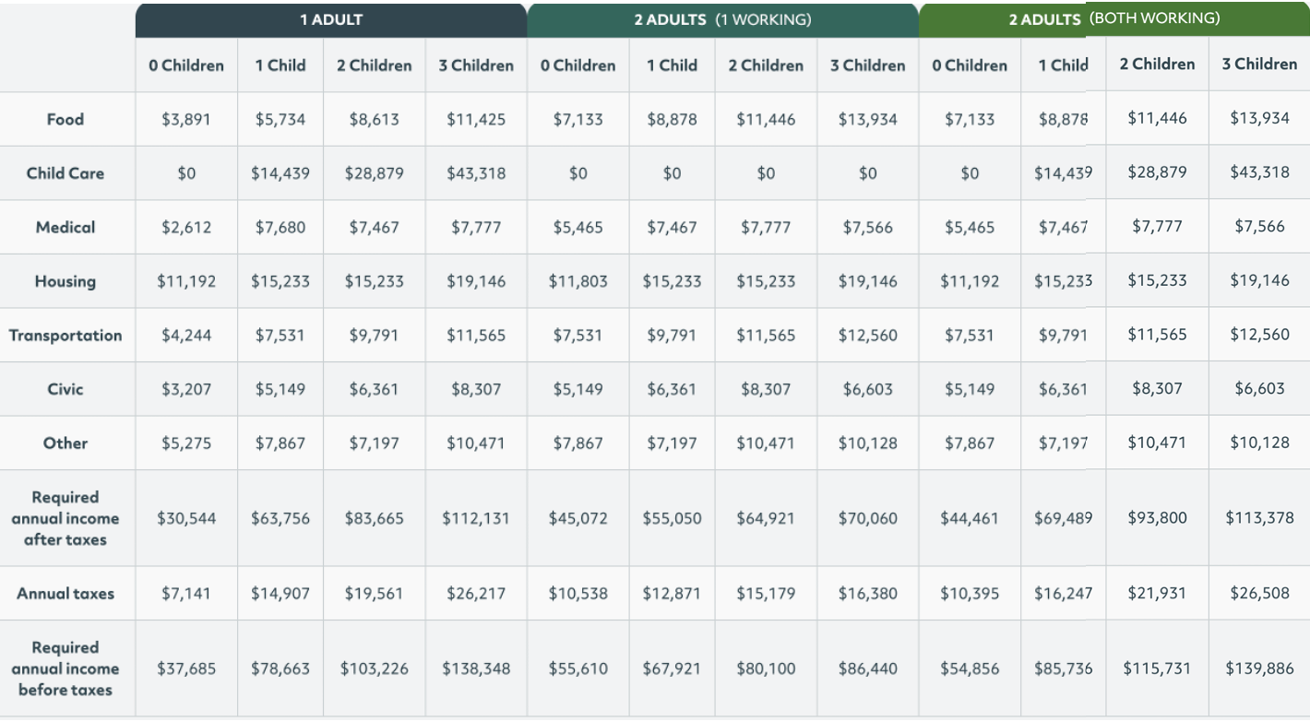
Task: Click the $139,886 income before taxes cell
Action: point(1259,668)
